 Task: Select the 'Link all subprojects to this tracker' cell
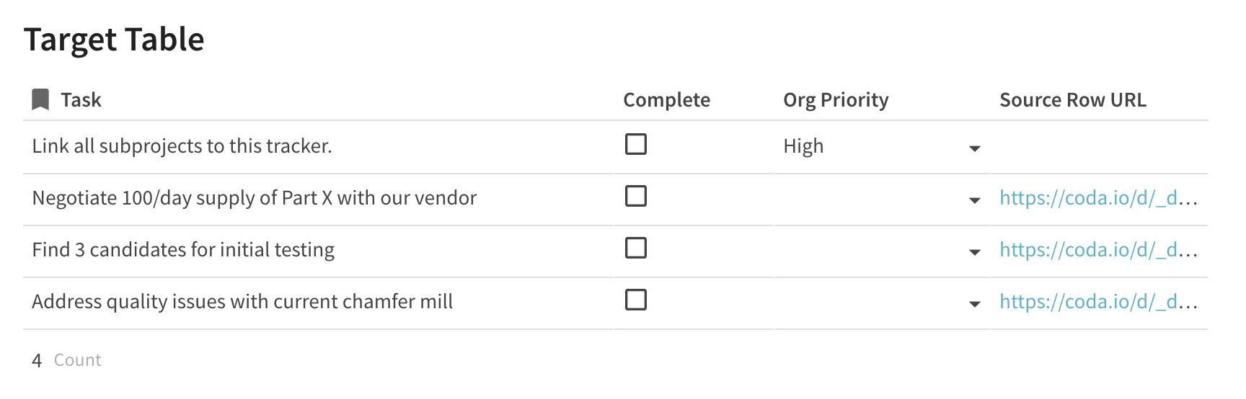pyautogui.click(x=182, y=146)
